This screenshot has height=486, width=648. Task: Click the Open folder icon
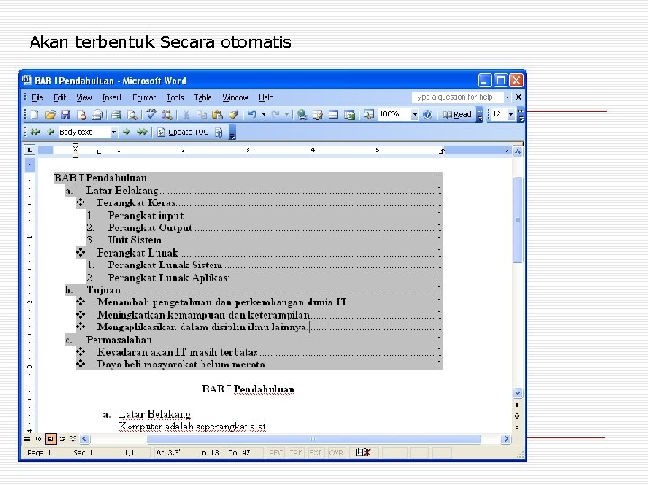point(50,114)
